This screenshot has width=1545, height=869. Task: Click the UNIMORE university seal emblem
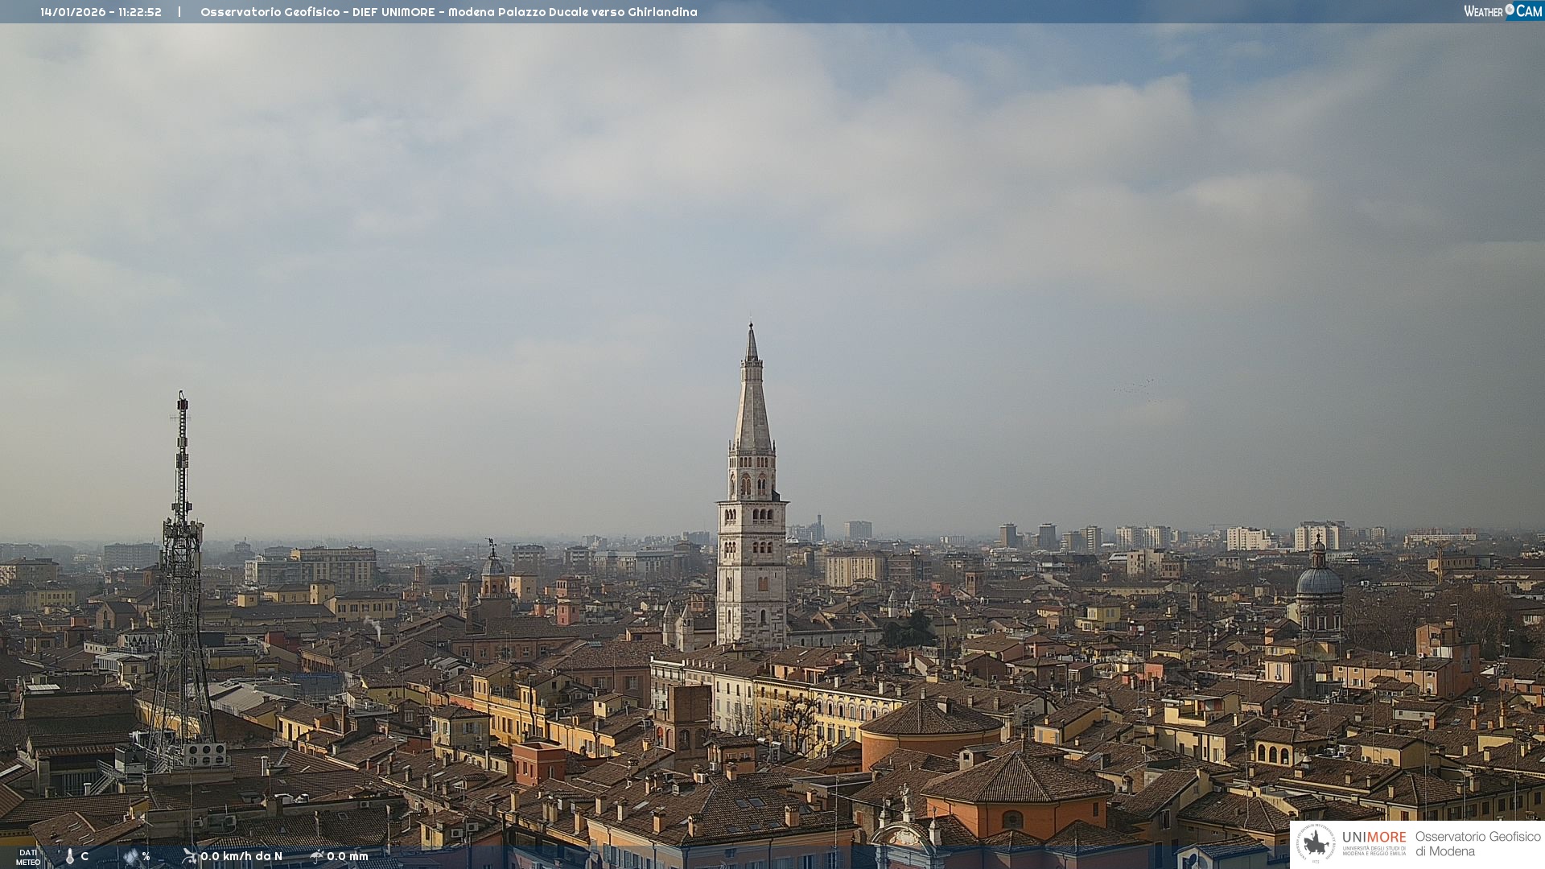tap(1316, 843)
